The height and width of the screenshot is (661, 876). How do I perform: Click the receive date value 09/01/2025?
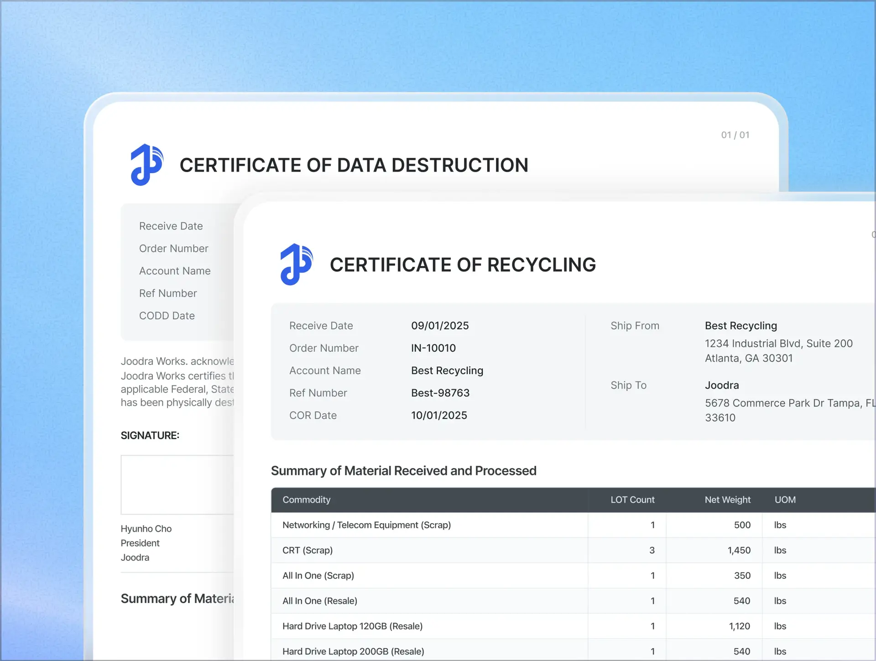tap(440, 326)
